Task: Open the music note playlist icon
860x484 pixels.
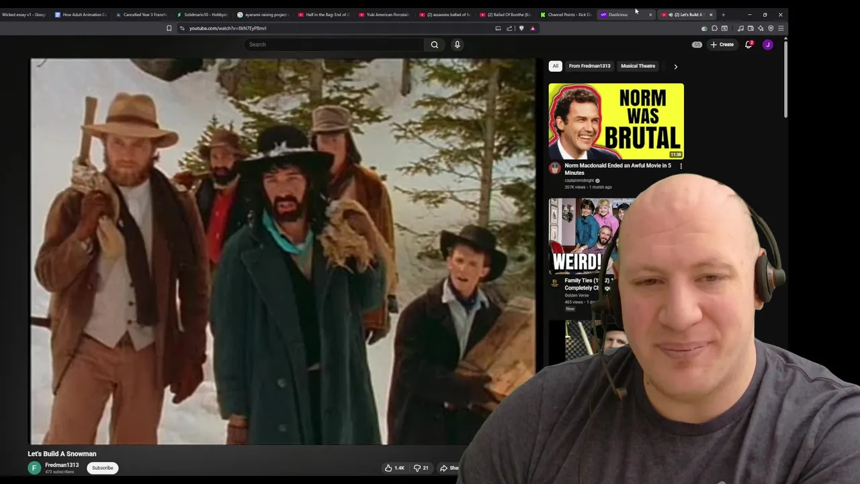Action: point(740,28)
